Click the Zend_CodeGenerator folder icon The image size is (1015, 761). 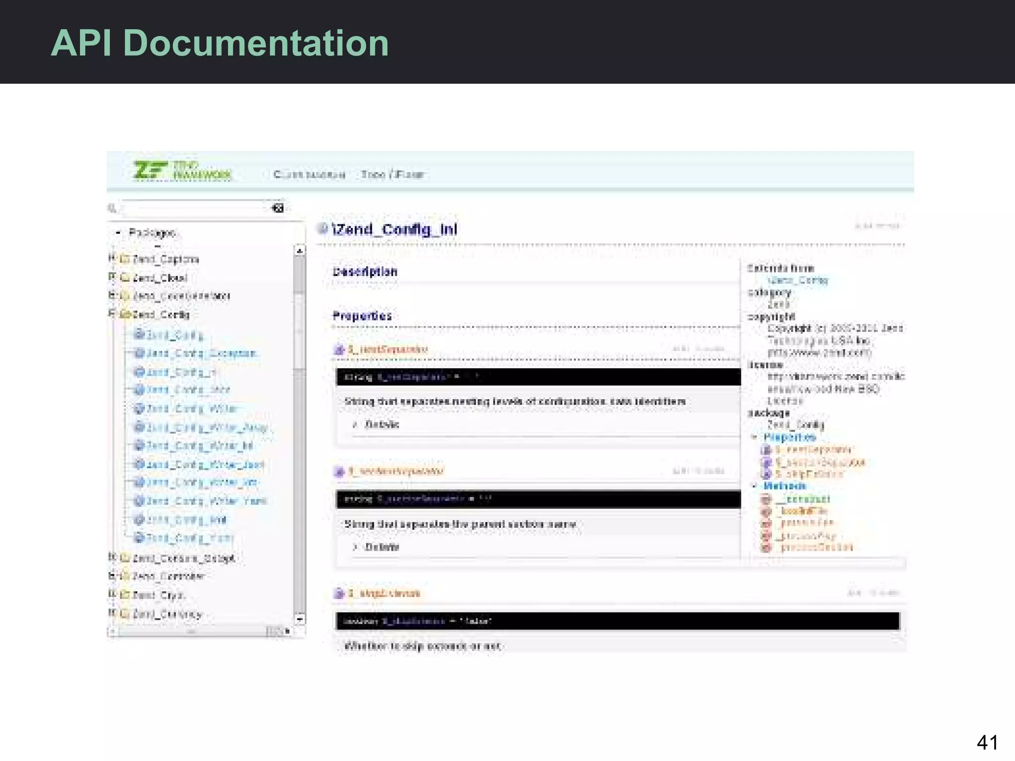pos(125,296)
